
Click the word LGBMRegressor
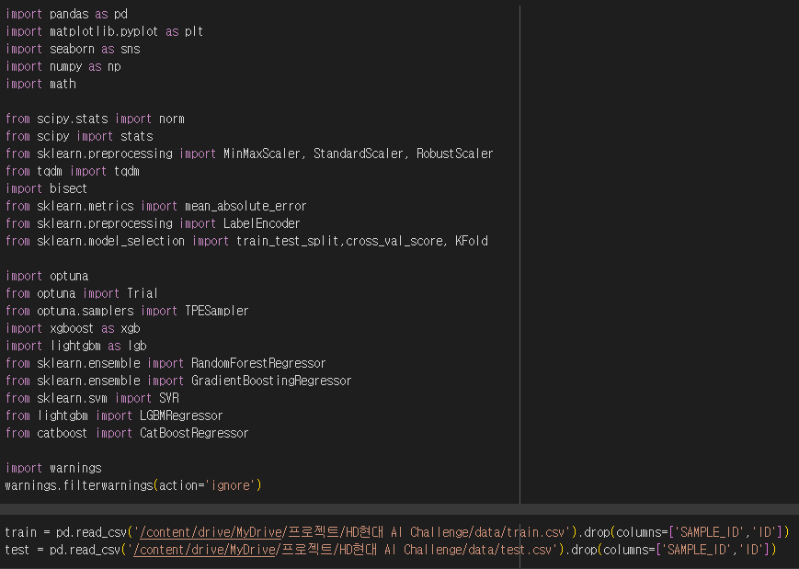181,415
